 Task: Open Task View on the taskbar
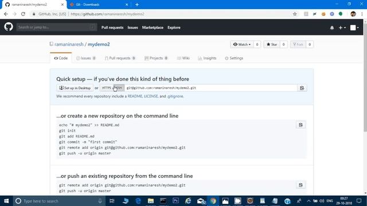[112, 201]
